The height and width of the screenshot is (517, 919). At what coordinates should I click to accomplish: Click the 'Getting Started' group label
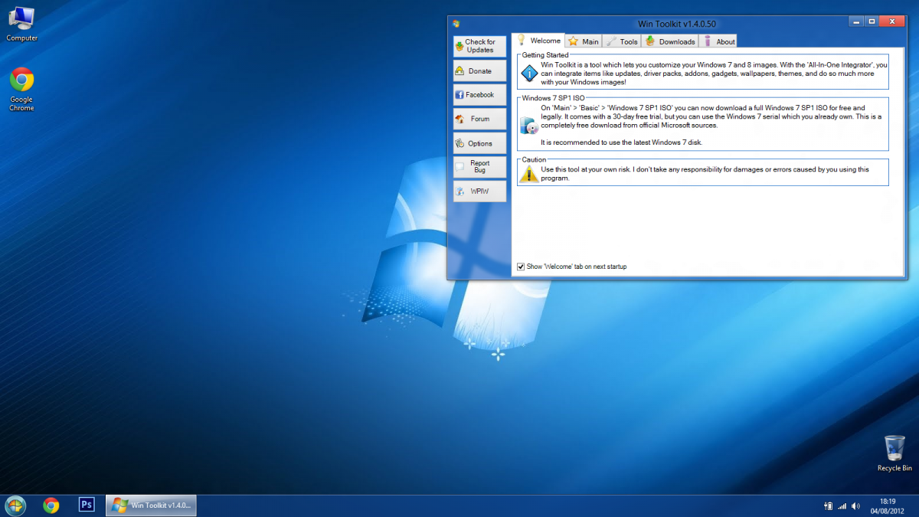click(545, 55)
